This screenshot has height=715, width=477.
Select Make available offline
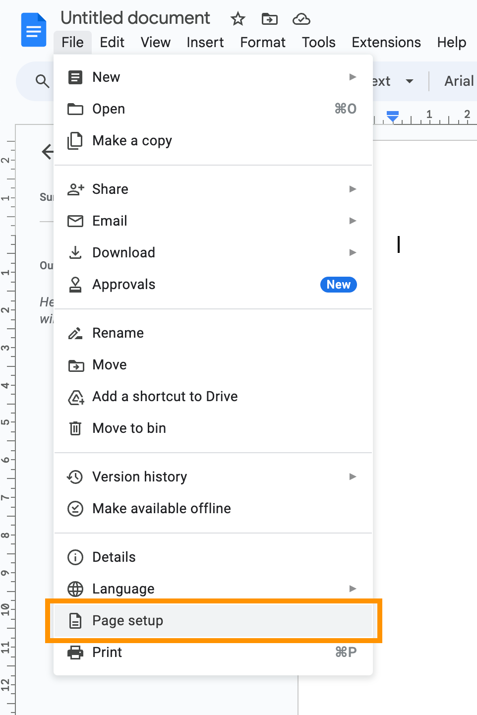pyautogui.click(x=213, y=509)
